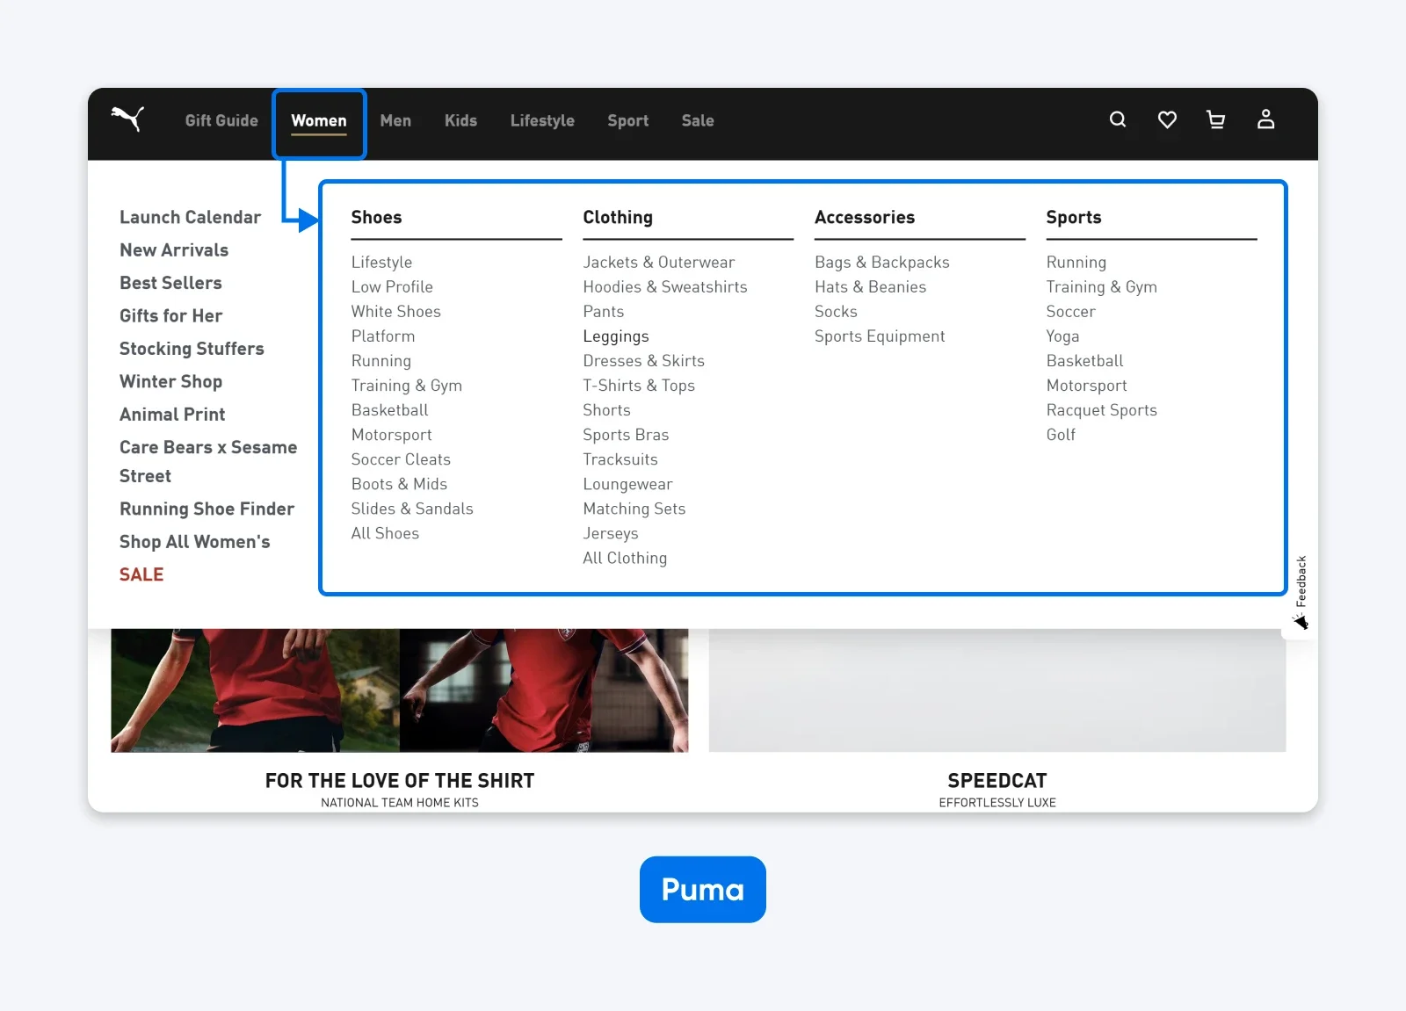Switch to the Men navigation tab
The image size is (1406, 1011).
pos(395,120)
